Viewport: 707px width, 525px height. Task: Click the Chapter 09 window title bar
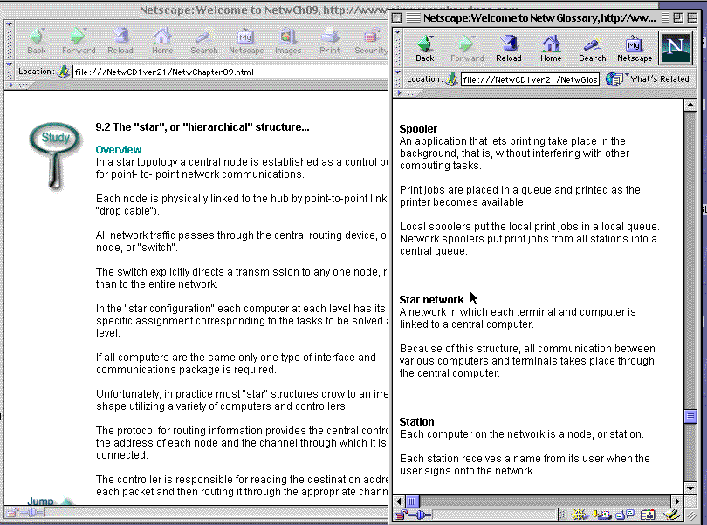coord(196,10)
